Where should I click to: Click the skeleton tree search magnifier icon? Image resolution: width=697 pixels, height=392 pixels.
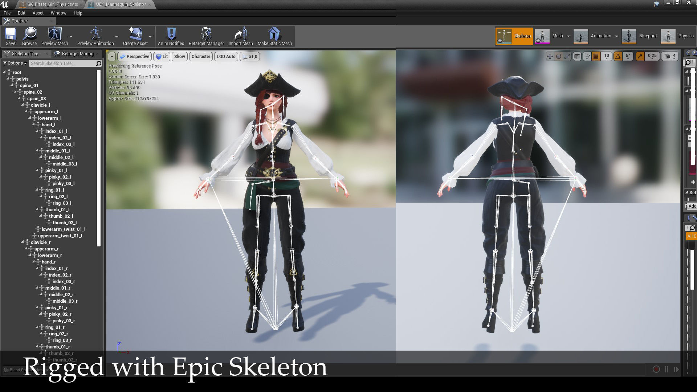point(98,64)
